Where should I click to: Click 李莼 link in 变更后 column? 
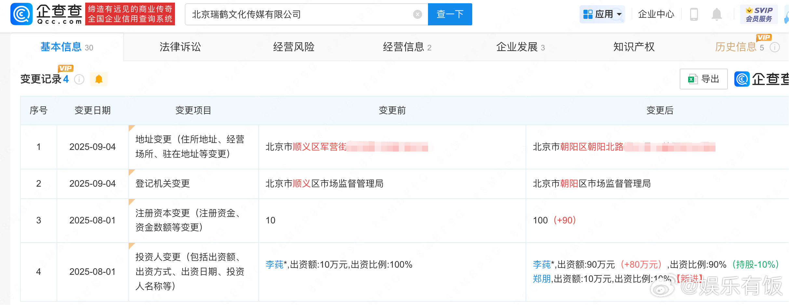(542, 265)
